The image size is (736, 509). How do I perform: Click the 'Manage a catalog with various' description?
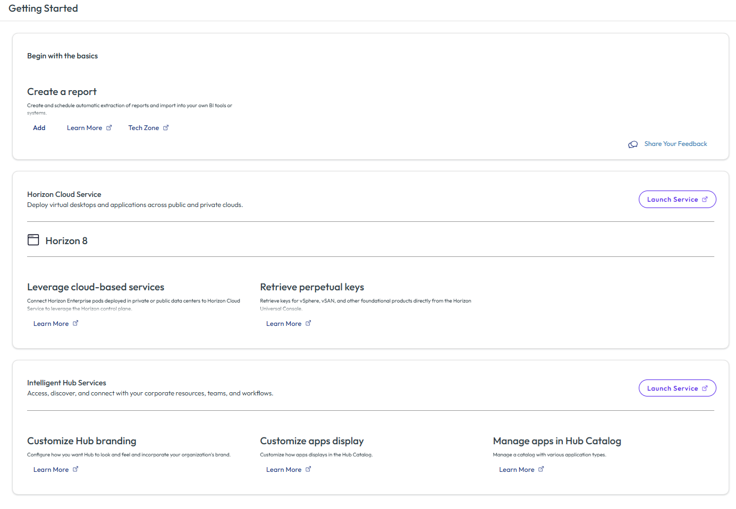coord(549,455)
